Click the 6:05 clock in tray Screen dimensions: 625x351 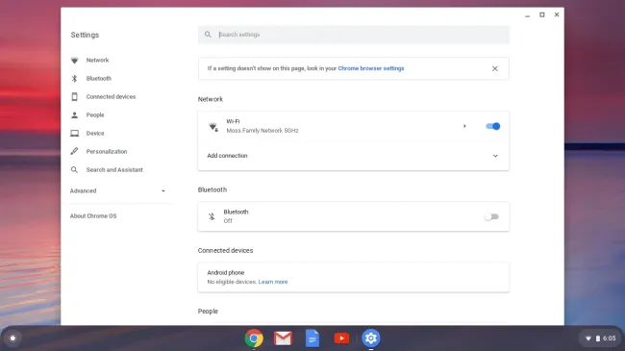pos(609,338)
